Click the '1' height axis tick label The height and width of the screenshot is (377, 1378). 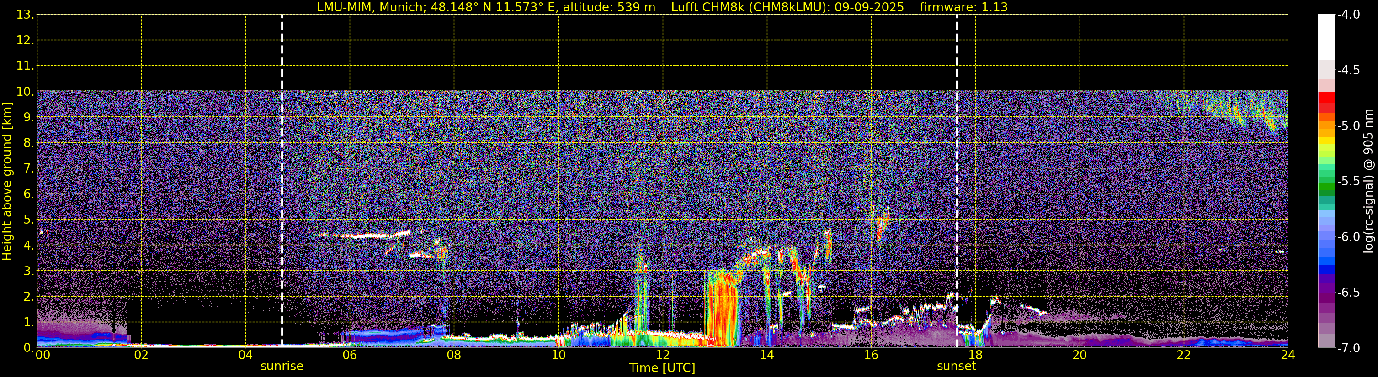click(28, 323)
